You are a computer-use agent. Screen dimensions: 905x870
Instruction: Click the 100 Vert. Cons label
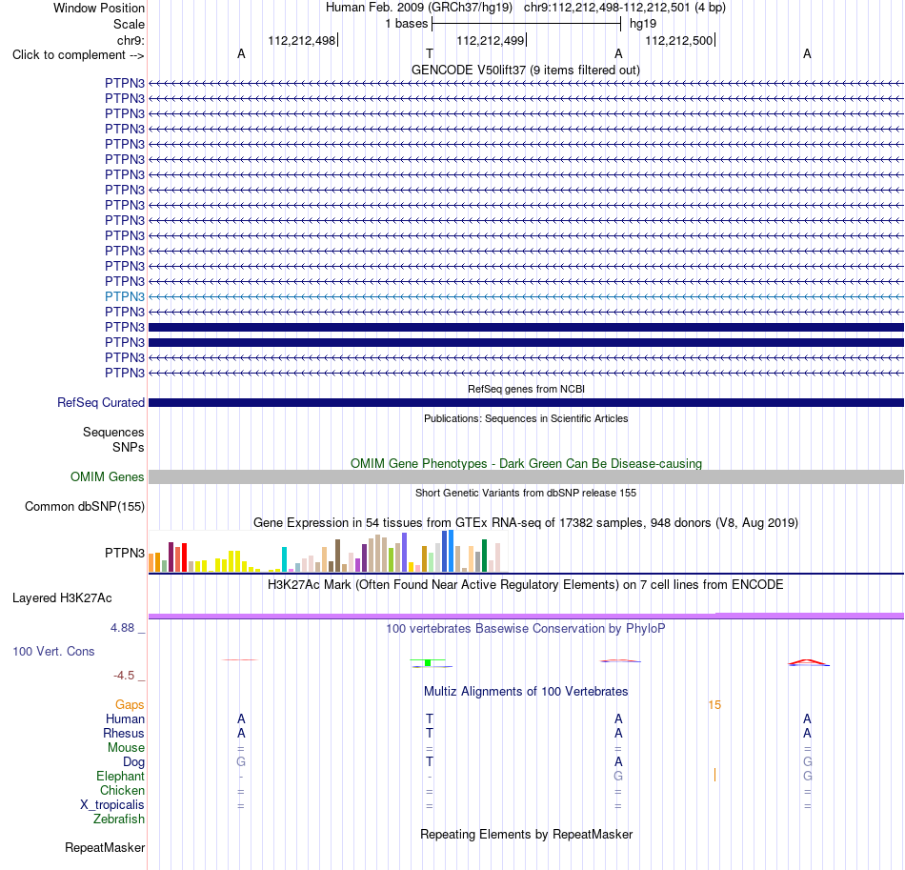coord(53,651)
